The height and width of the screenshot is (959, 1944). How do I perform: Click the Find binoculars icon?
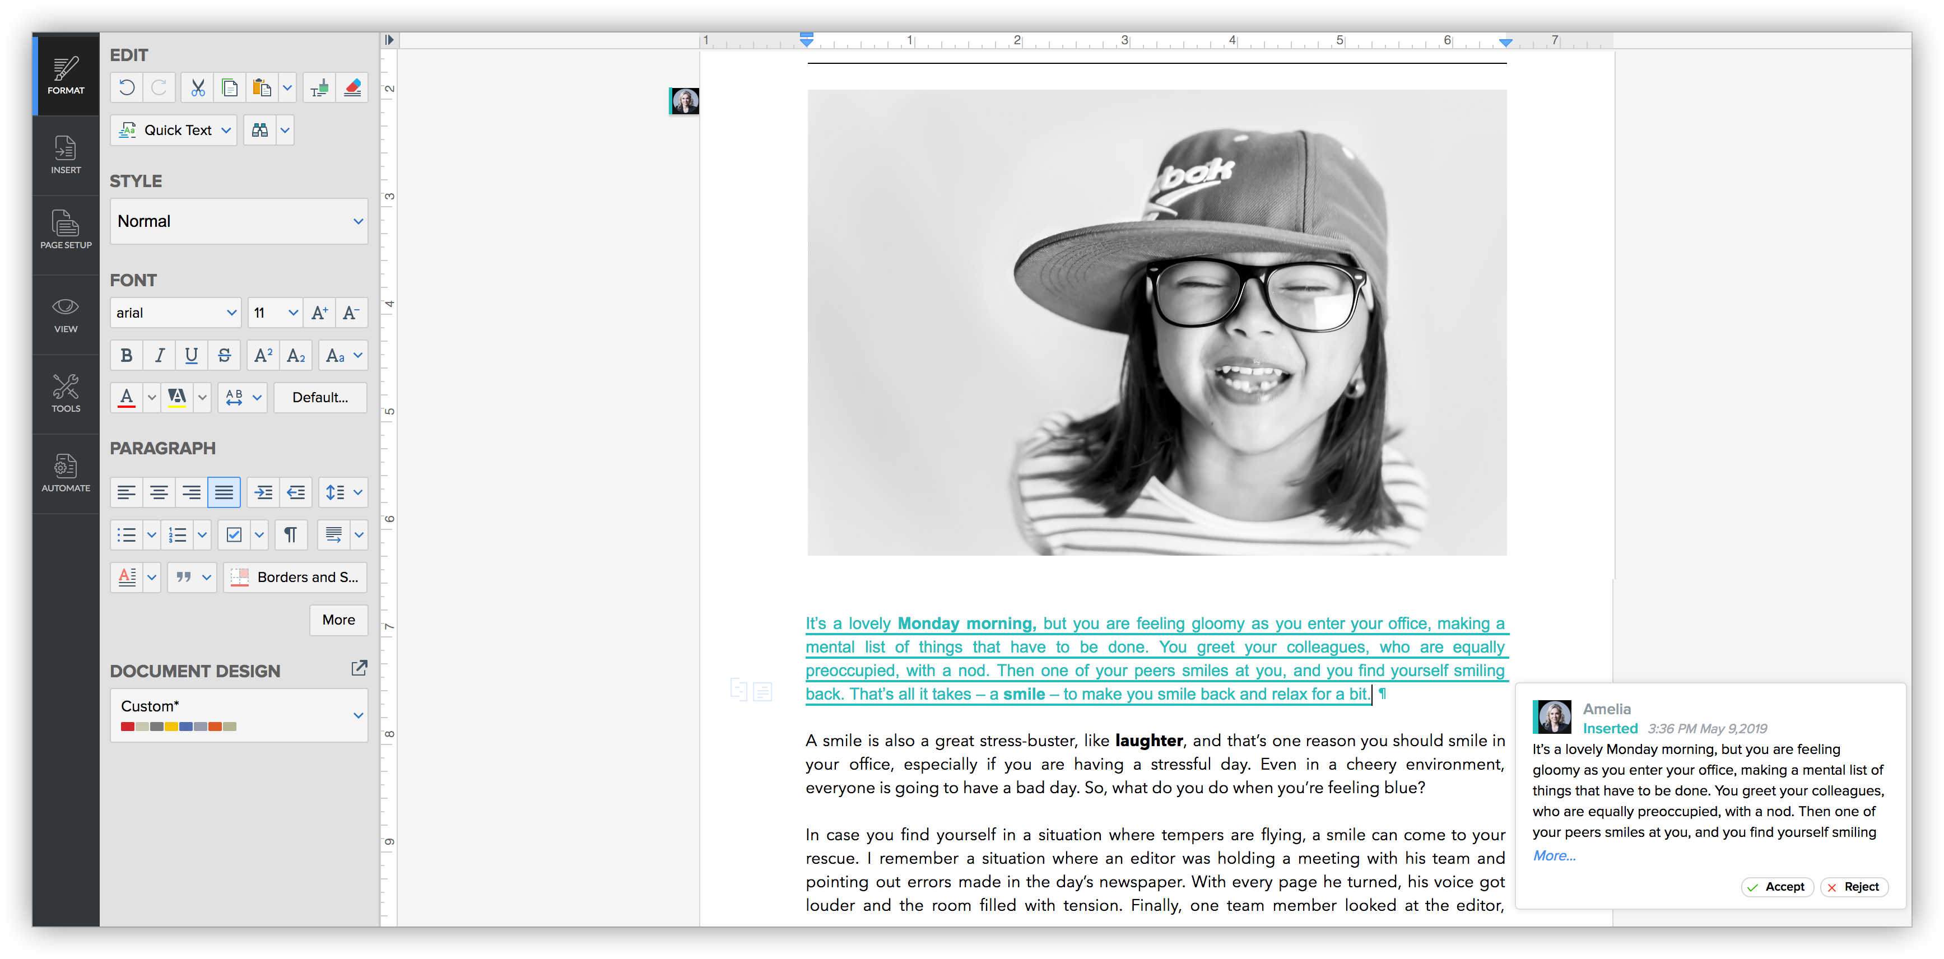(x=259, y=131)
